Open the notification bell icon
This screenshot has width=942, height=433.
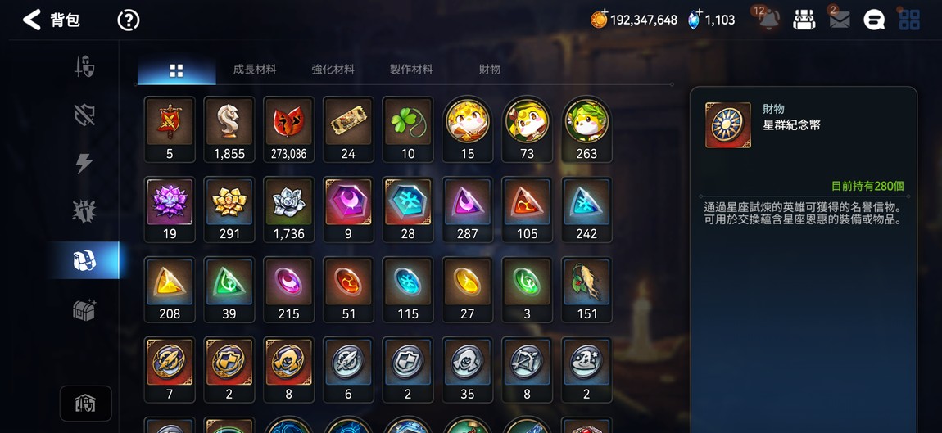pos(768,20)
